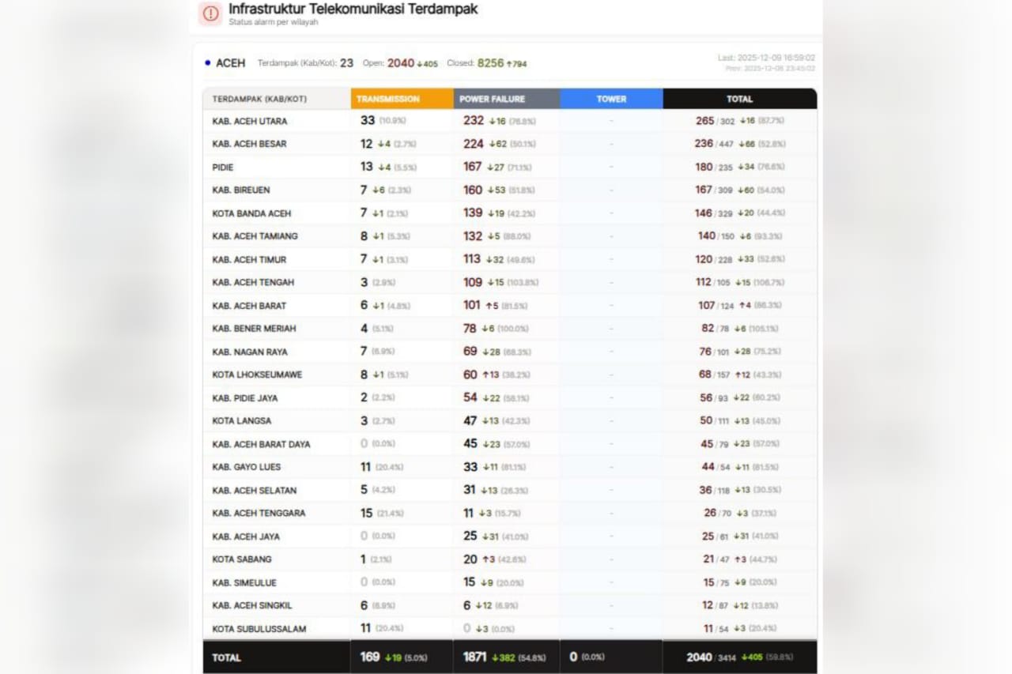1012x674 pixels.
Task: Click Kab. Aceh Barat power failure up arrow
Action: (x=489, y=306)
